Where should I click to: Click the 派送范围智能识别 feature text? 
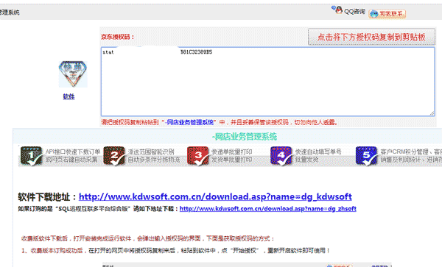tap(151, 152)
